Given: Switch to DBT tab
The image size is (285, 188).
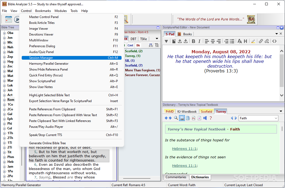Looking at the screenshot, I should [133, 39].
